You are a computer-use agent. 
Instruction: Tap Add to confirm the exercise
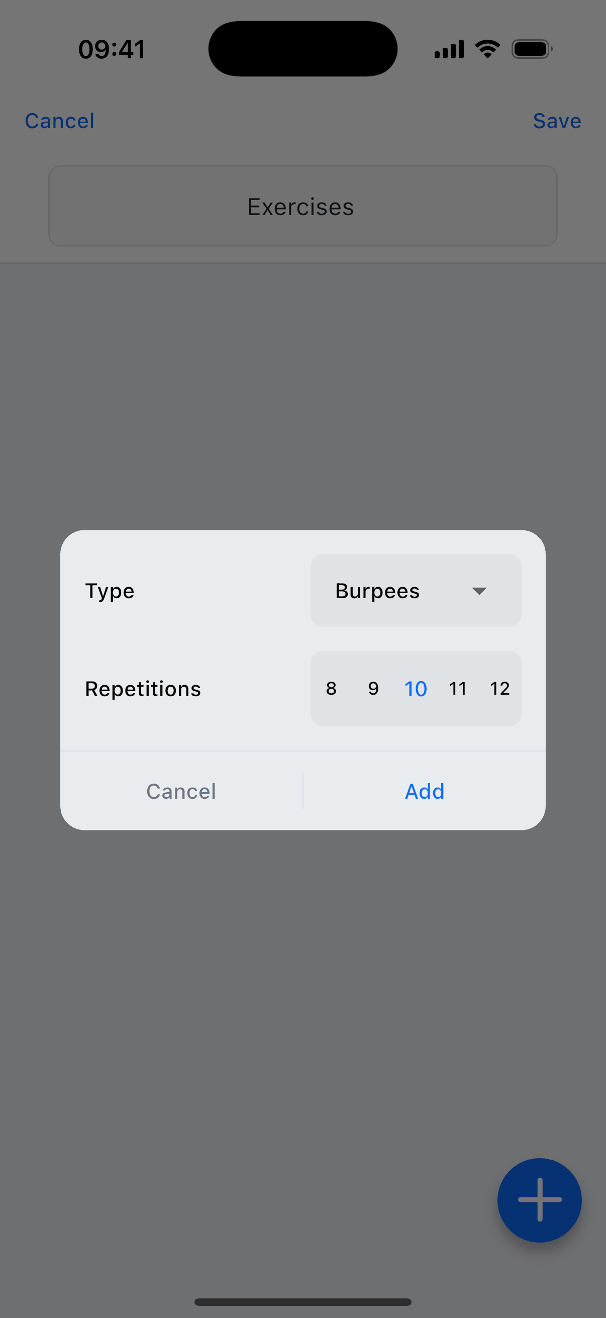coord(425,791)
